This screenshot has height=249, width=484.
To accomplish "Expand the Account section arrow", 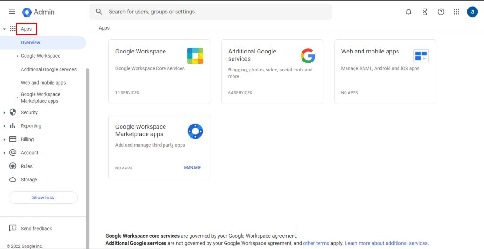I will [4, 153].
